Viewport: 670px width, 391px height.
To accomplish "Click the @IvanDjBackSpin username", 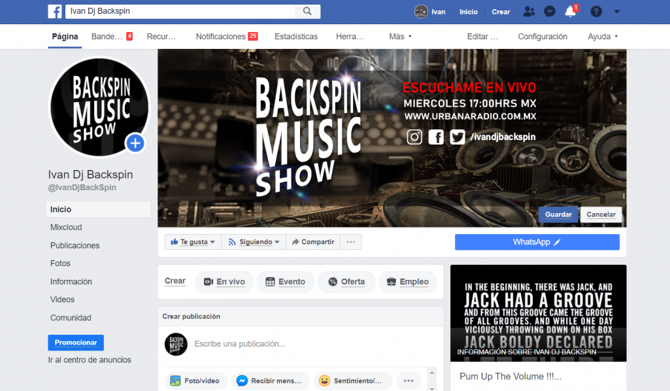I will (82, 188).
